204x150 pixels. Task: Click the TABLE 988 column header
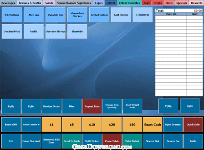coord(171,14)
